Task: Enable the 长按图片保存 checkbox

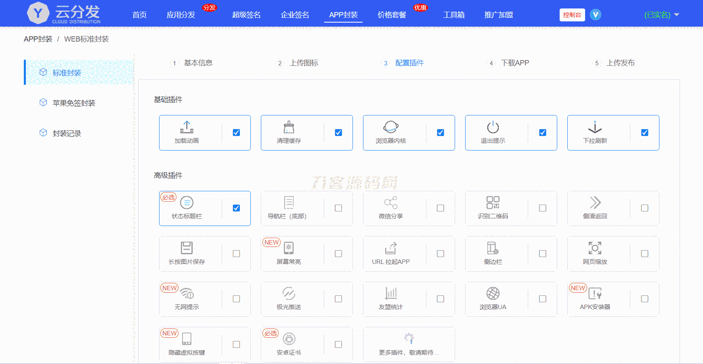Action: [237, 253]
